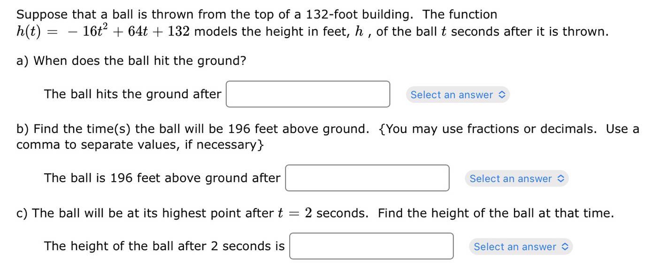
Task: Select the text box for when the ball hits the ground
Action: (x=308, y=94)
